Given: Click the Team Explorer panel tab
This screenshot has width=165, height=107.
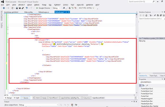Looking at the screenshot, I should (154, 76).
